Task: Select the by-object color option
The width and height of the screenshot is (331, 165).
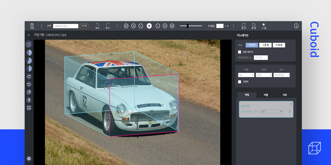Action: pos(252,45)
